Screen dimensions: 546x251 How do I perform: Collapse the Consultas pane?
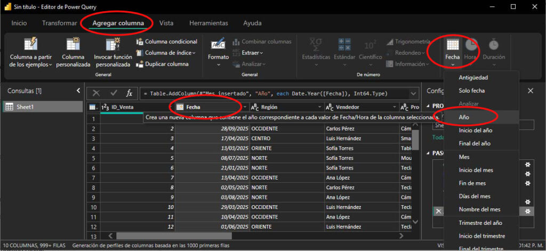click(x=78, y=91)
